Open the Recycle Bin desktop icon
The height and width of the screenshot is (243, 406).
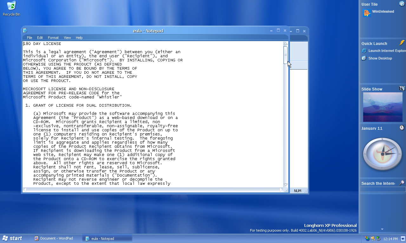(x=11, y=8)
